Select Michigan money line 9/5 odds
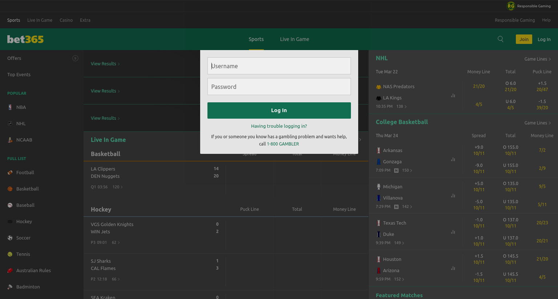Viewport: 558px width, 299px height. 542,187
